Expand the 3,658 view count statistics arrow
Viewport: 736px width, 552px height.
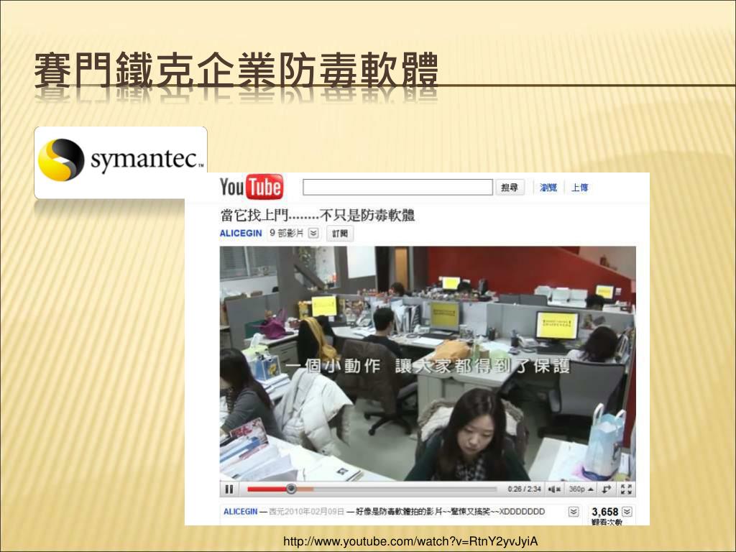coord(627,512)
